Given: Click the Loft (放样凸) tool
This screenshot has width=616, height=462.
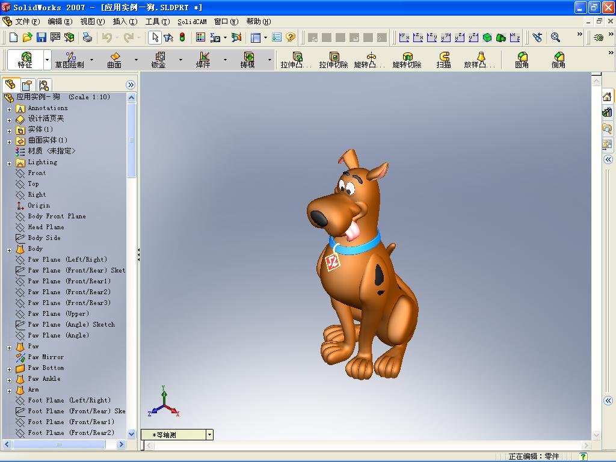Looking at the screenshot, I should (x=479, y=60).
